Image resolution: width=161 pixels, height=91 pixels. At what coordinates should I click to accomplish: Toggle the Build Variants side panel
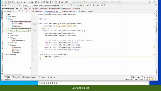pos(2,69)
